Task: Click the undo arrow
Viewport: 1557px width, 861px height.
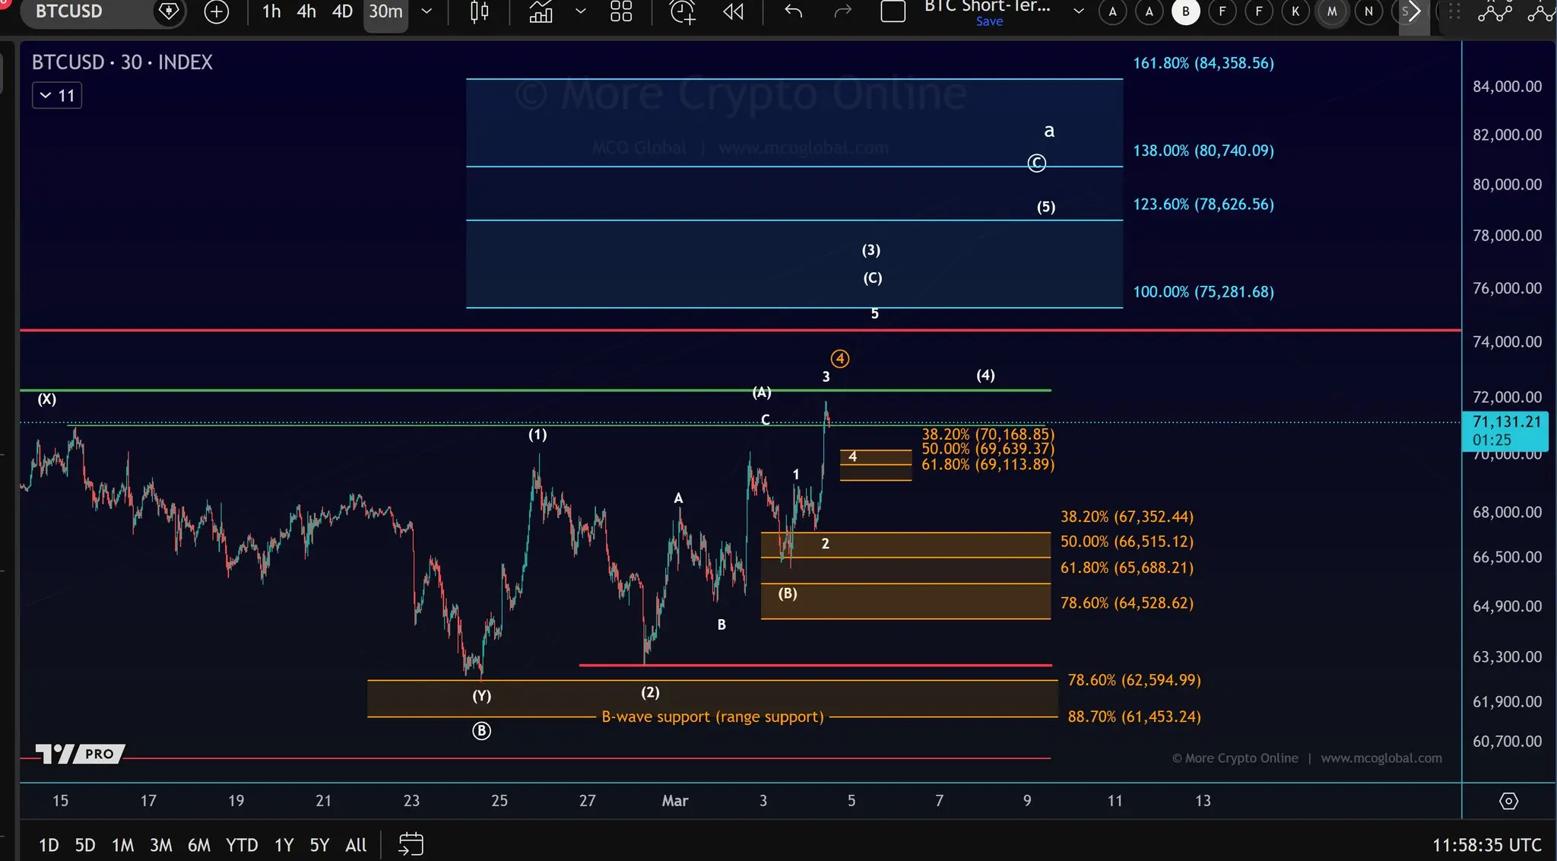Action: 793,11
